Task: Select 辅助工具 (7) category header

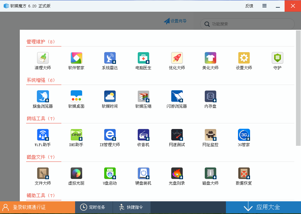Action: pos(41,196)
